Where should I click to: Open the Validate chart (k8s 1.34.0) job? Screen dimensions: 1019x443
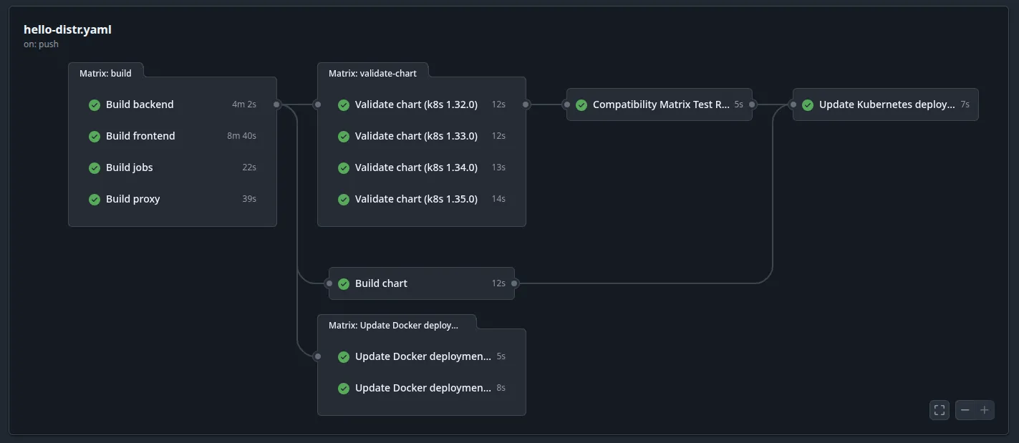[x=416, y=167]
